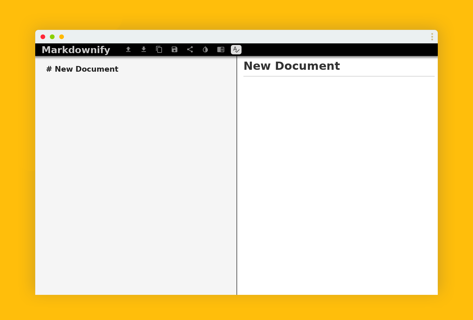
Task: Click the horizontal rule under the preview heading
Action: click(x=339, y=76)
